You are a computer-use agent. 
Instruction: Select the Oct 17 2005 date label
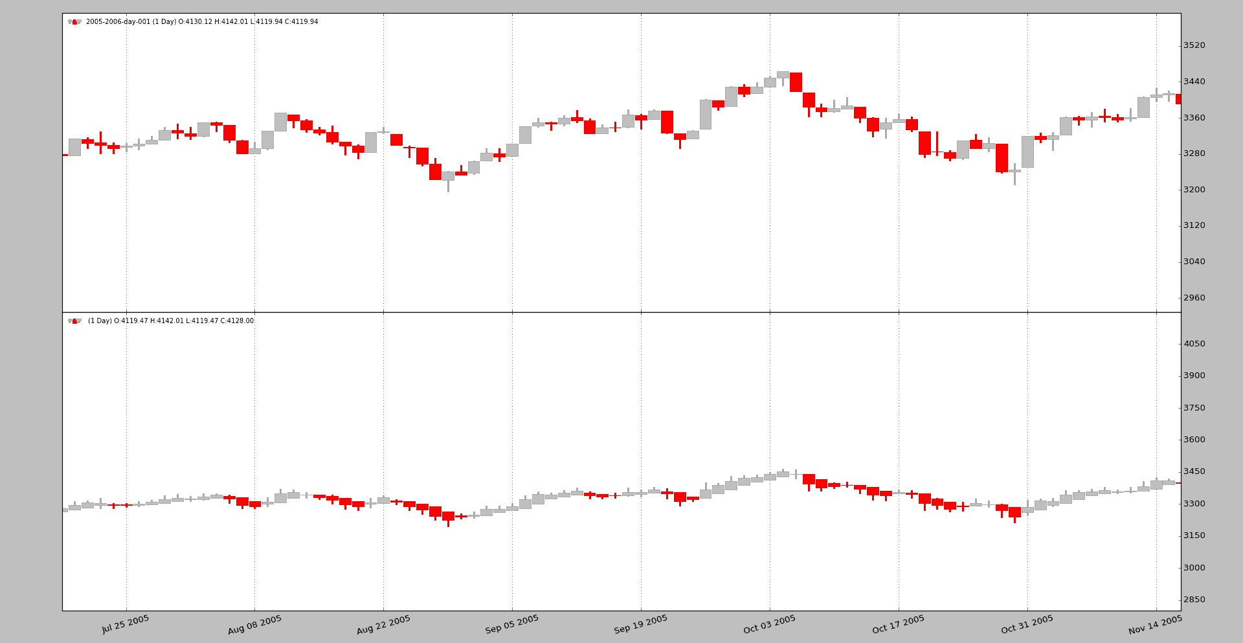pos(899,625)
